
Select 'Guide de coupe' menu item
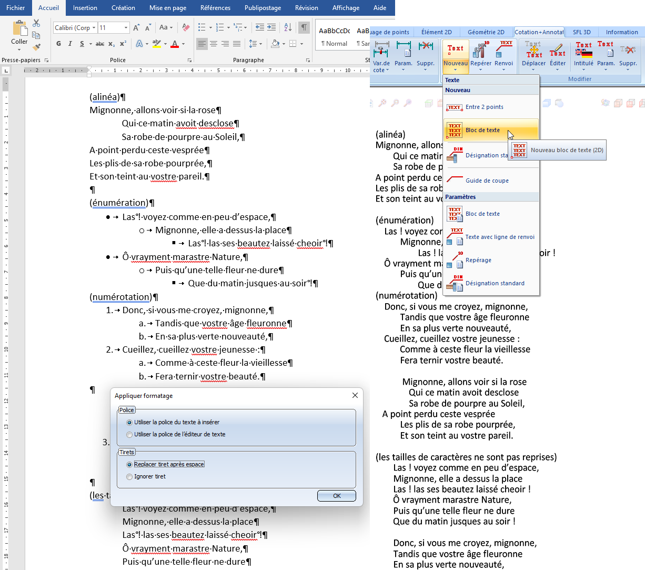[x=491, y=181]
